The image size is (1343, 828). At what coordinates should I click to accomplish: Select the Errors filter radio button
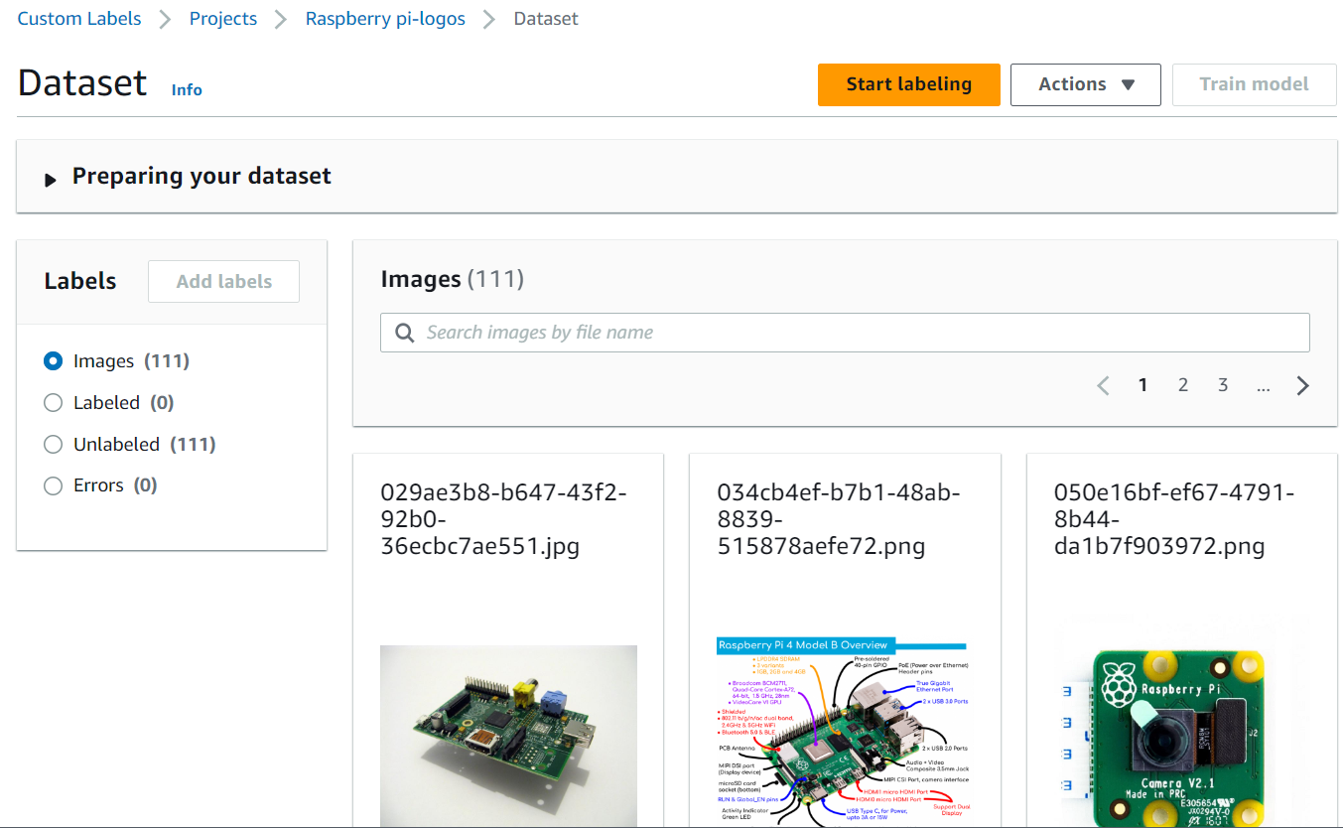click(x=54, y=485)
